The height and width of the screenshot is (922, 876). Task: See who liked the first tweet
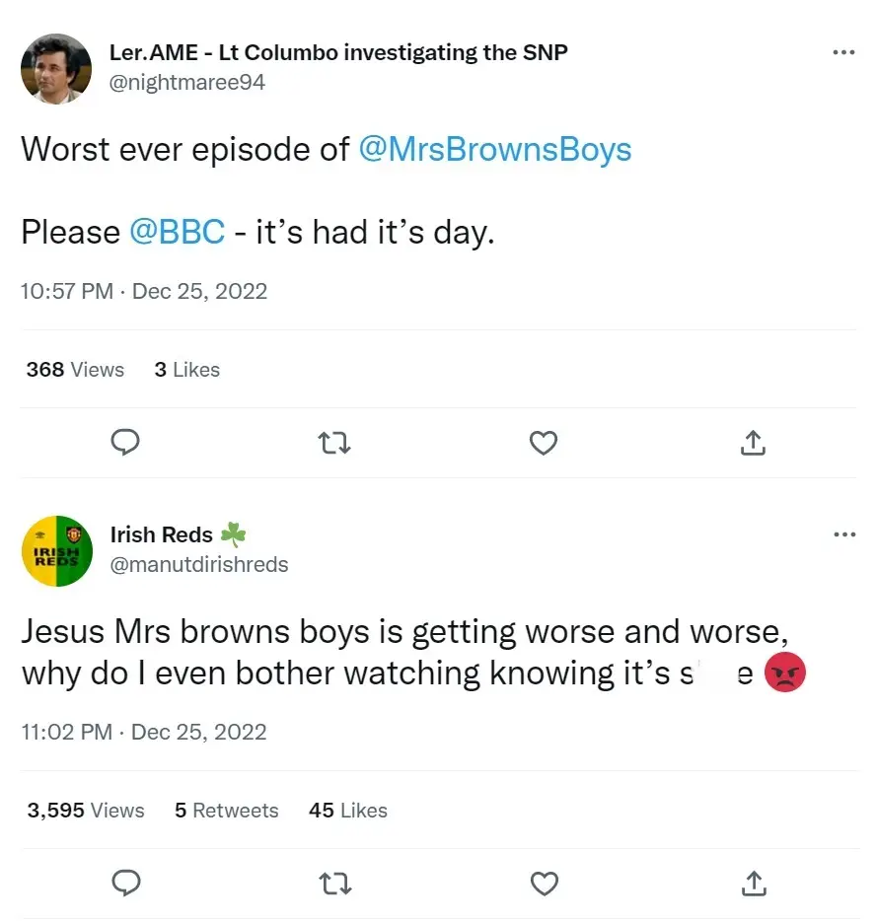(x=186, y=370)
